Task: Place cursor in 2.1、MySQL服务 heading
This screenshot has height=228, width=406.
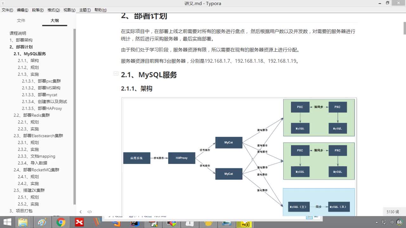Action: point(149,75)
